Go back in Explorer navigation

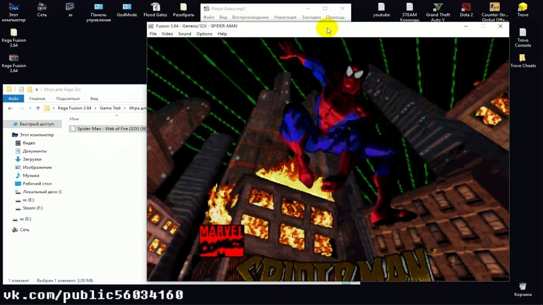(10, 108)
